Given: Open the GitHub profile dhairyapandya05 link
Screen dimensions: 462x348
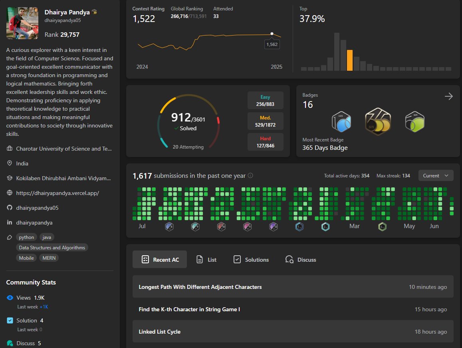Looking at the screenshot, I should click(x=37, y=208).
